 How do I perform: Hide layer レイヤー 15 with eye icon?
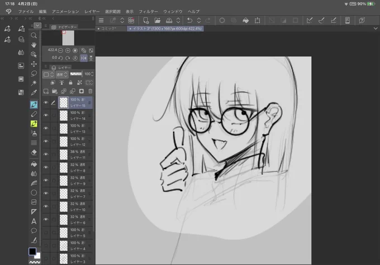pyautogui.click(x=46, y=103)
